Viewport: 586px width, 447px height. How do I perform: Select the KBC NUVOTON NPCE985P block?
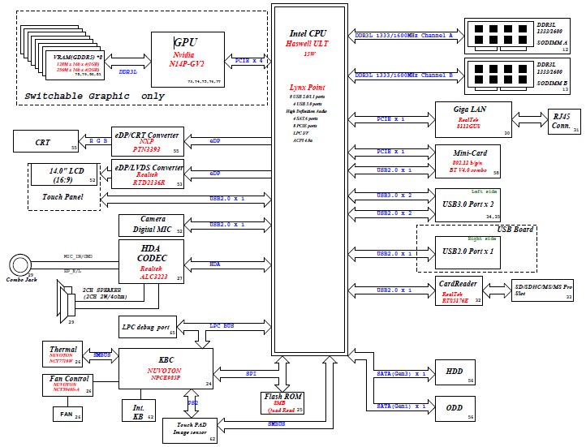[x=166, y=369]
